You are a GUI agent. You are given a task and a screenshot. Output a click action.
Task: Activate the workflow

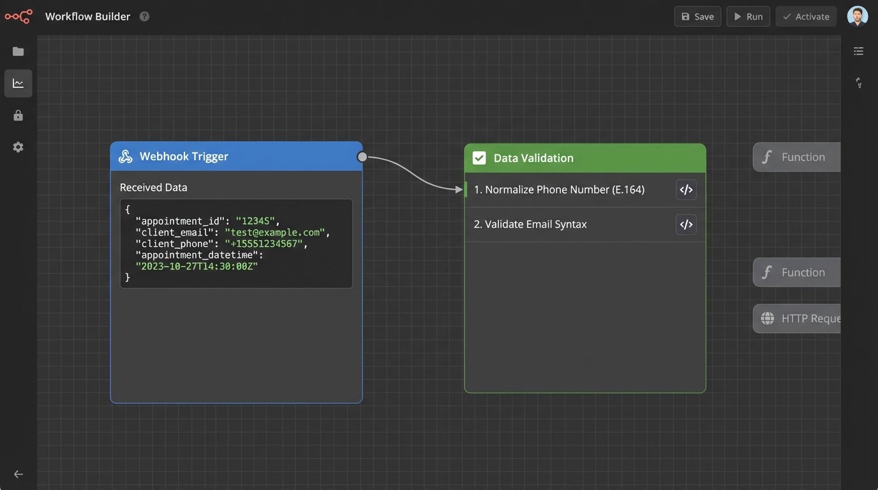click(805, 16)
